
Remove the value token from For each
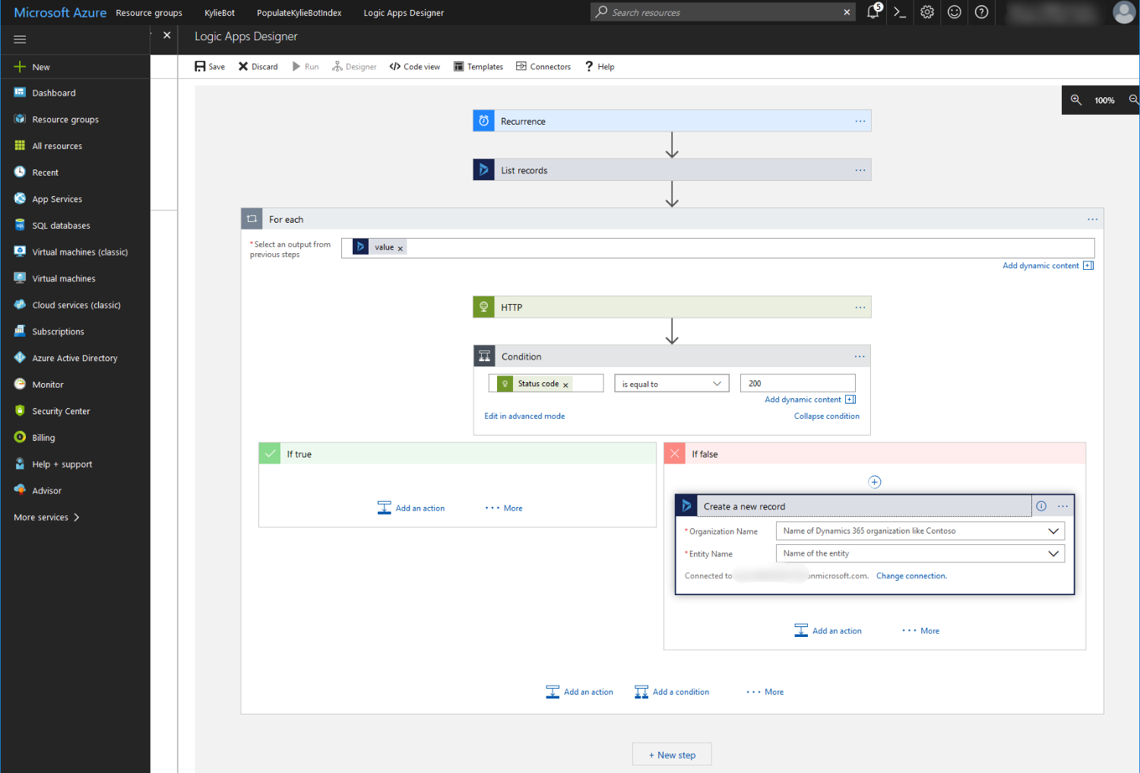401,249
